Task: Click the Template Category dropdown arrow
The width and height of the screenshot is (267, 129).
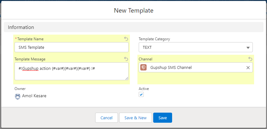Action: click(248, 48)
